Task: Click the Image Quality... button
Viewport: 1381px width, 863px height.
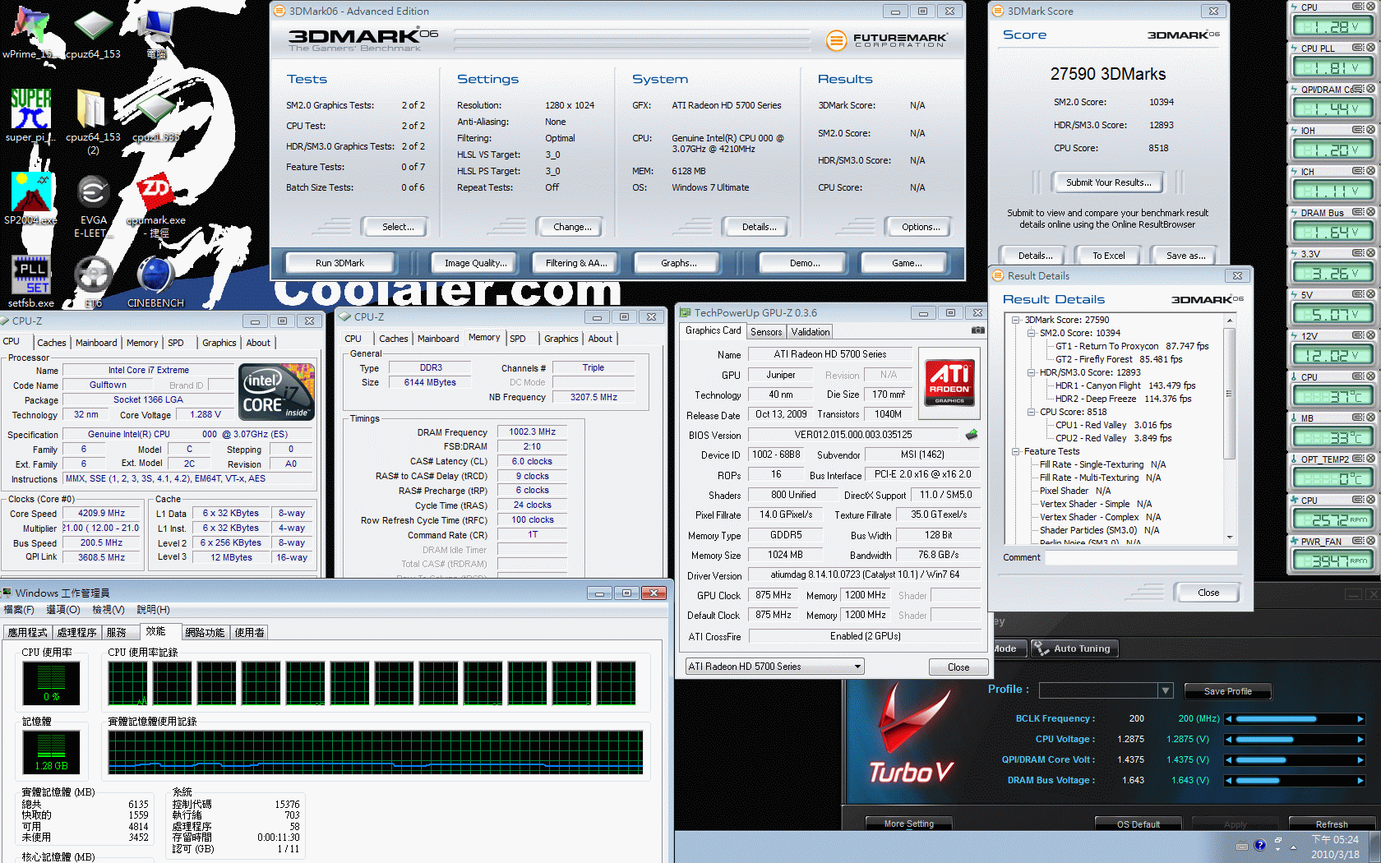Action: pos(475,263)
